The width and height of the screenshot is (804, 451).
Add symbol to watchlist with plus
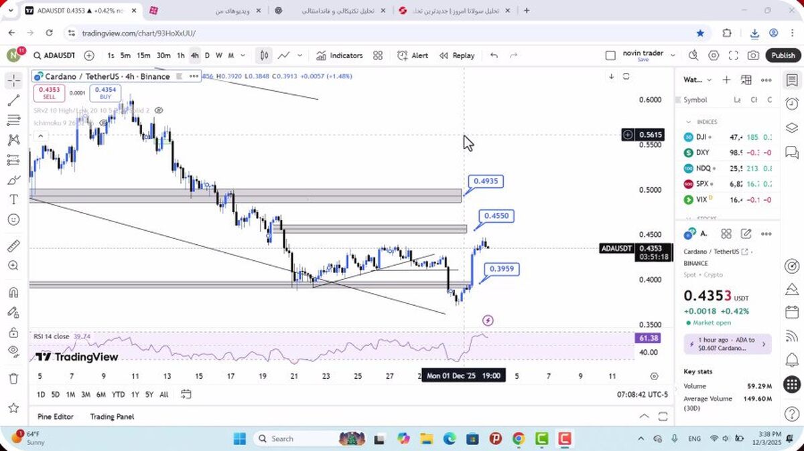tap(726, 80)
